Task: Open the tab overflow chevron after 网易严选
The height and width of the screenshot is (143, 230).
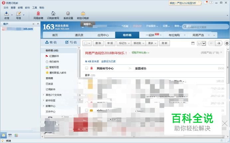Action: point(214,35)
